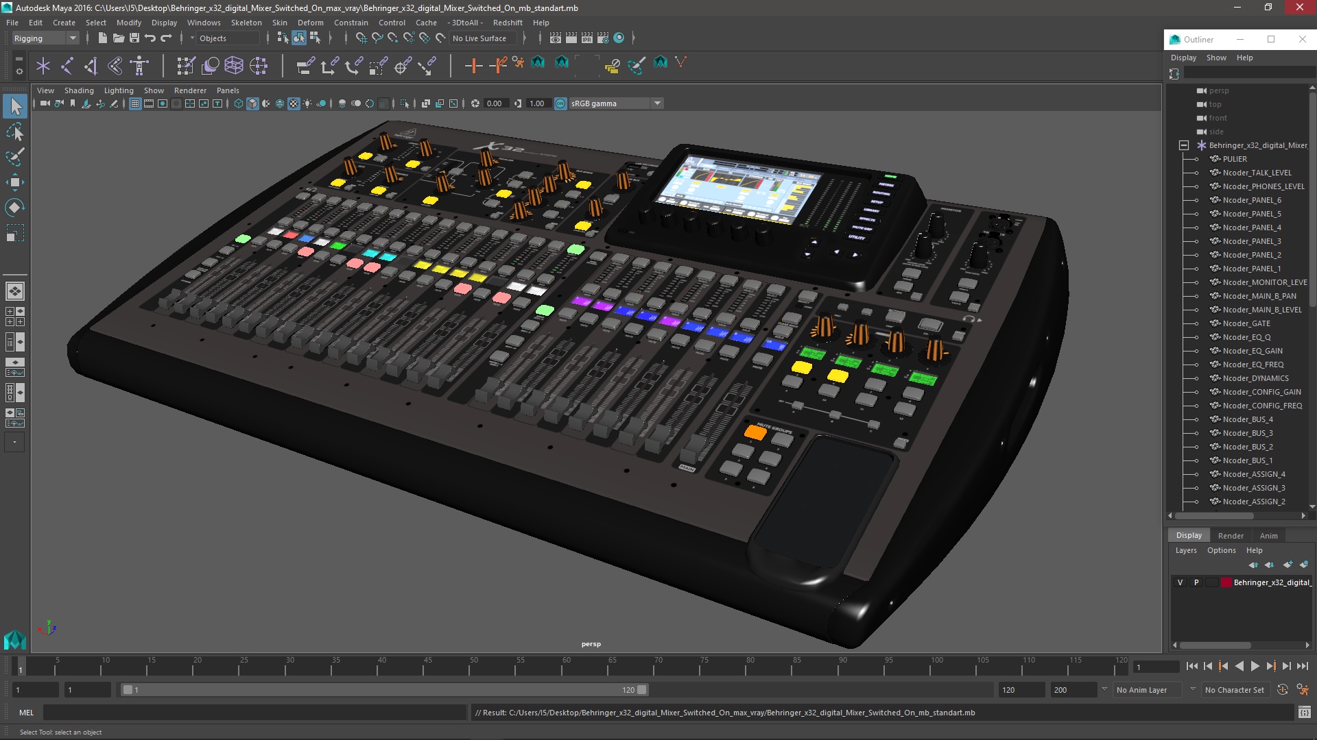Activate the Paint Selection tool
The width and height of the screenshot is (1317, 740).
(x=15, y=157)
